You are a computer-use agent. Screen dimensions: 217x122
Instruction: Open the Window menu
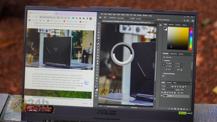pos(145,15)
